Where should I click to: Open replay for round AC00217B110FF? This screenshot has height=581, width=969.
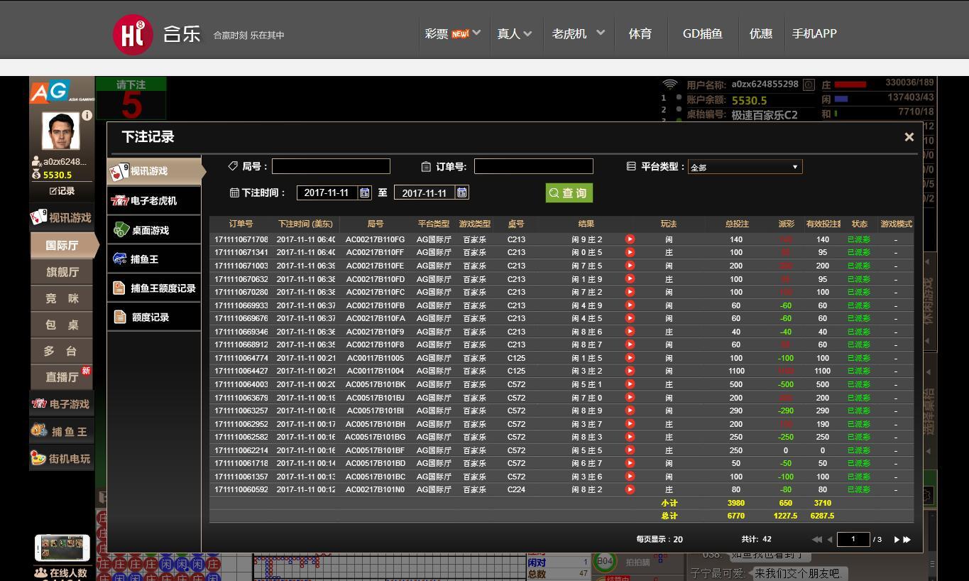(630, 252)
